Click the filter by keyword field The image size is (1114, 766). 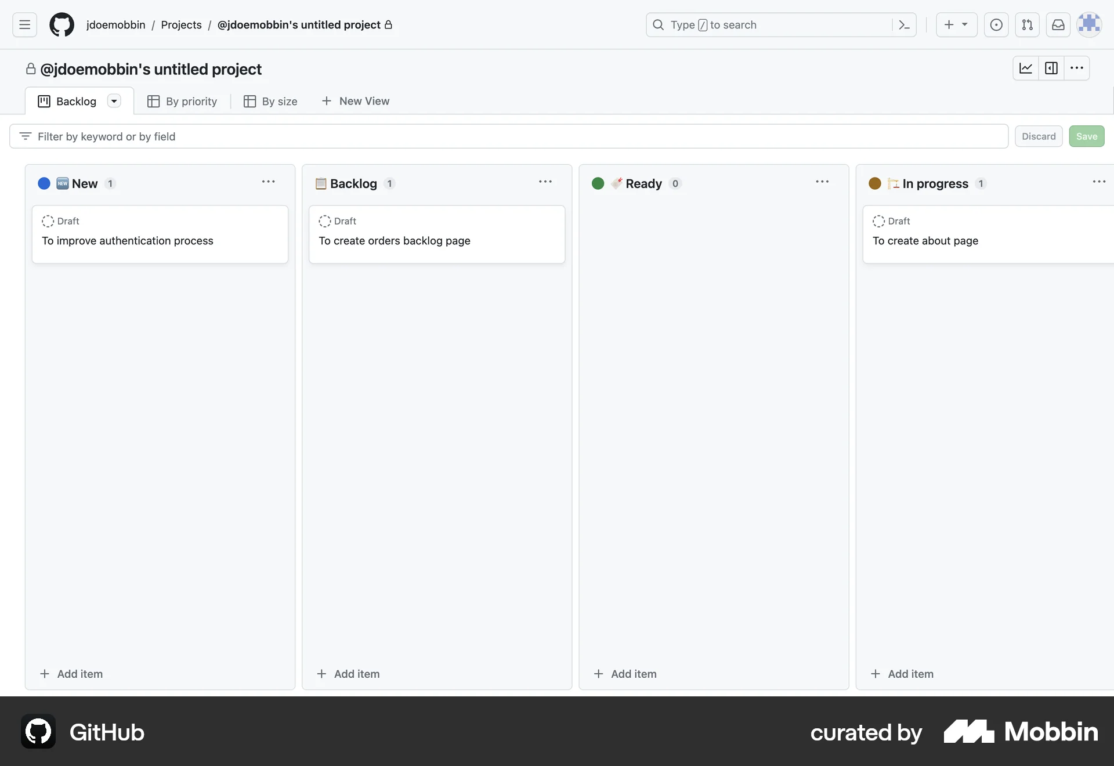(232, 136)
